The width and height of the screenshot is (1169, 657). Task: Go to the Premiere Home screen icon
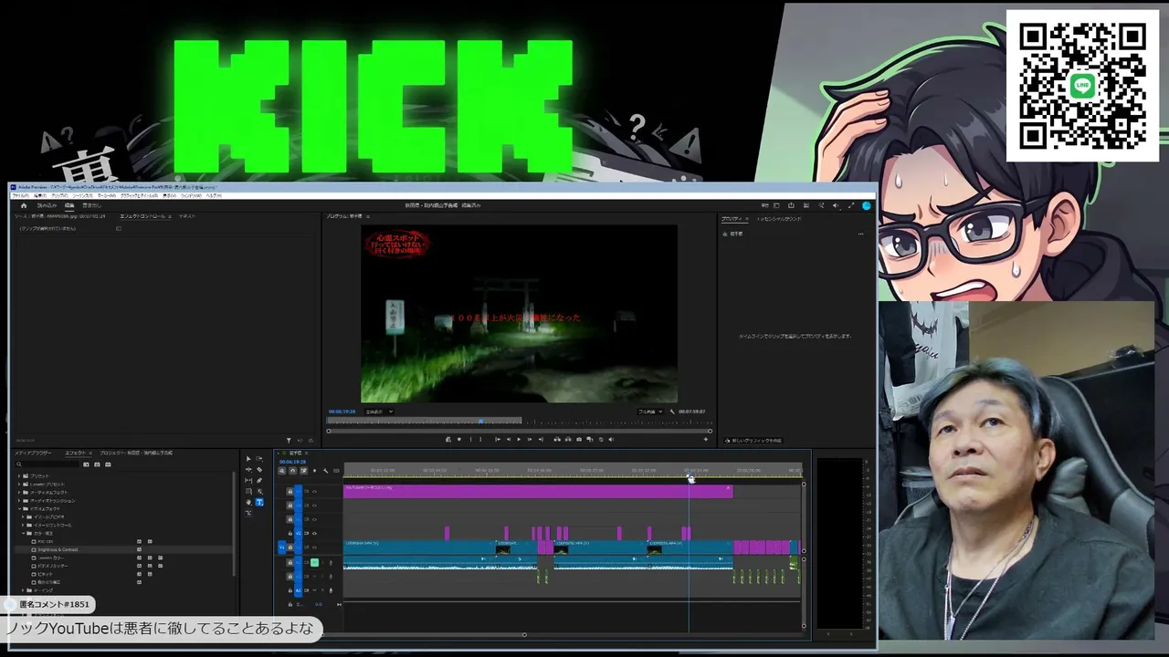coord(24,205)
